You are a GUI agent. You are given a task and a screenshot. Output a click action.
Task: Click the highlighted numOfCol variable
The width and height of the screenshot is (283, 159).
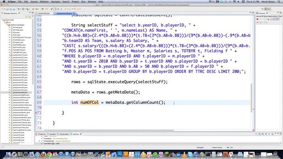click(x=90, y=102)
